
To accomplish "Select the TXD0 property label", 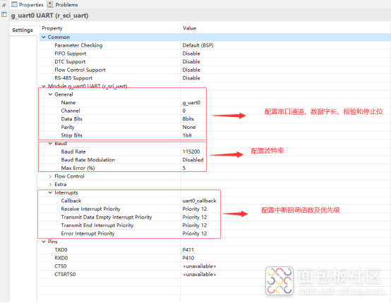I will point(61,249).
